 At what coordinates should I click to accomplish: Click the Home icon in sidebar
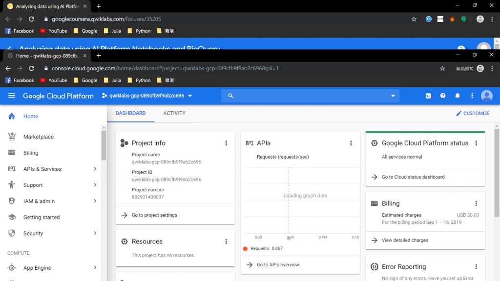(x=12, y=116)
